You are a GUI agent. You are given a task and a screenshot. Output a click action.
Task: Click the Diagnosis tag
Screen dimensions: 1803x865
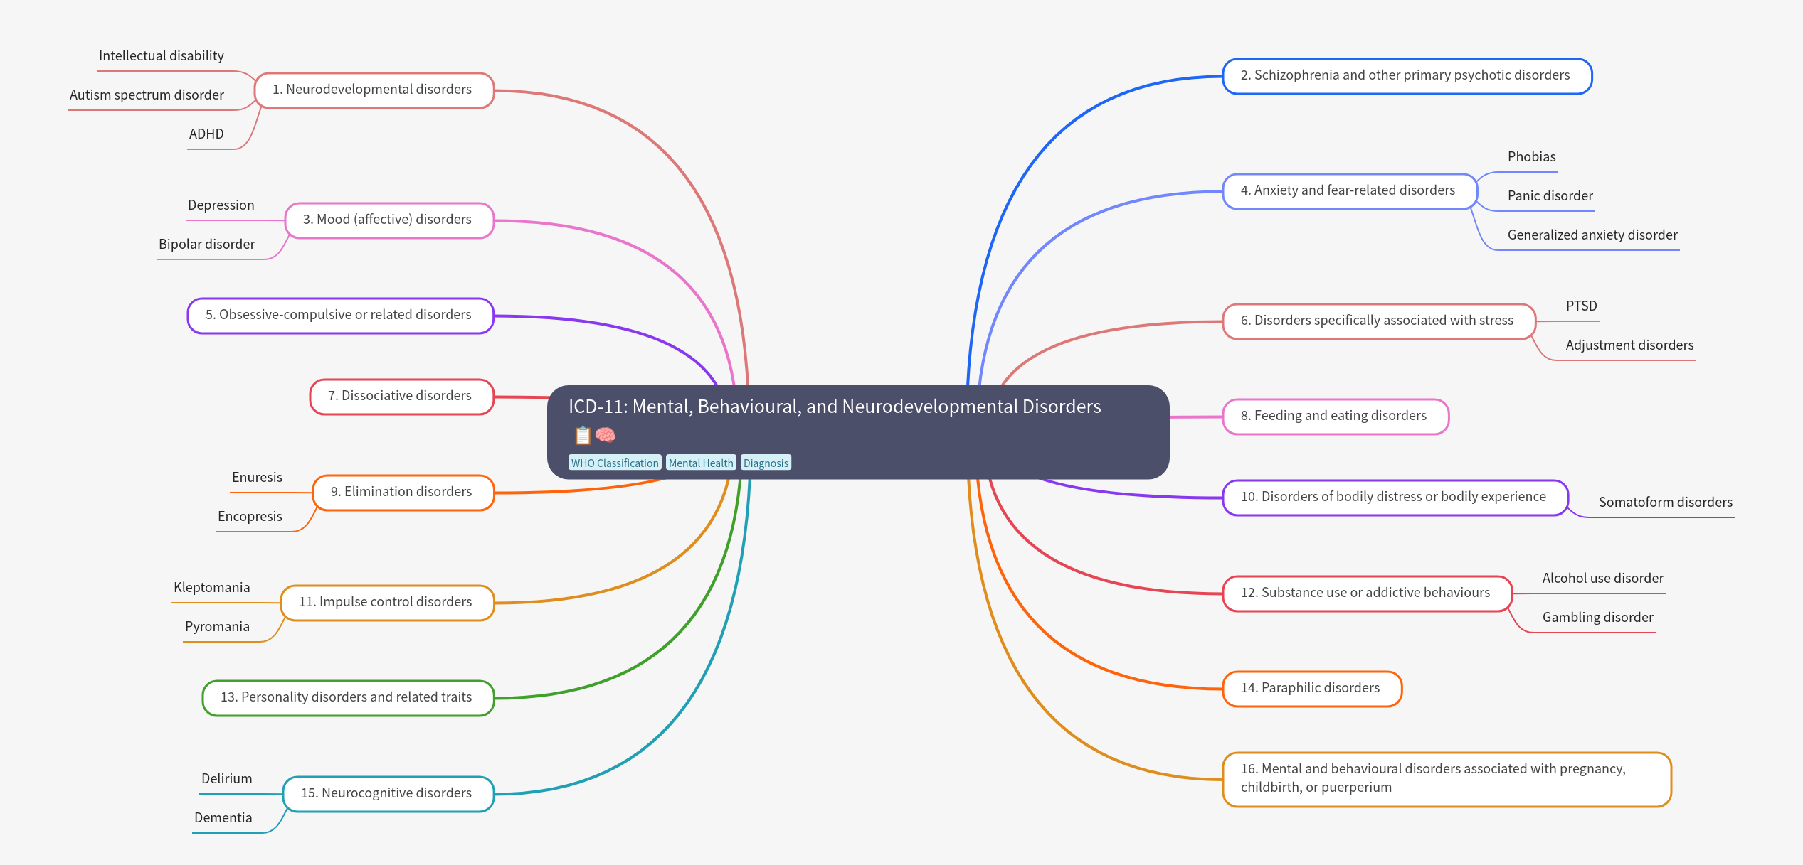point(766,463)
